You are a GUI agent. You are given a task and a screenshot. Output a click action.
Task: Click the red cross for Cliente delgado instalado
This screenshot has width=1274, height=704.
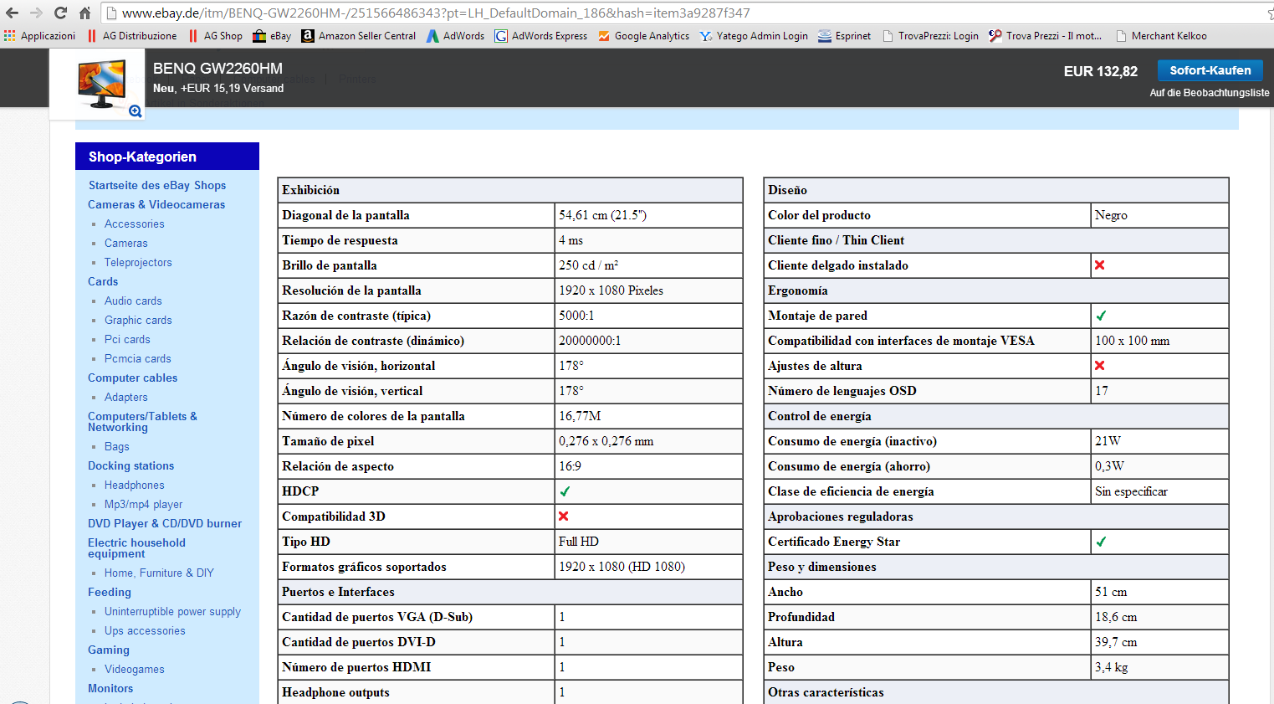point(1100,265)
